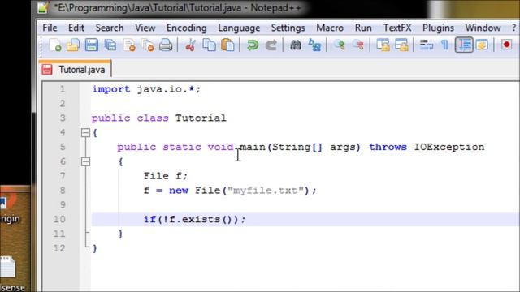Click the red unsaved icon on Tutorial.java tab
The width and height of the screenshot is (520, 292).
click(47, 70)
